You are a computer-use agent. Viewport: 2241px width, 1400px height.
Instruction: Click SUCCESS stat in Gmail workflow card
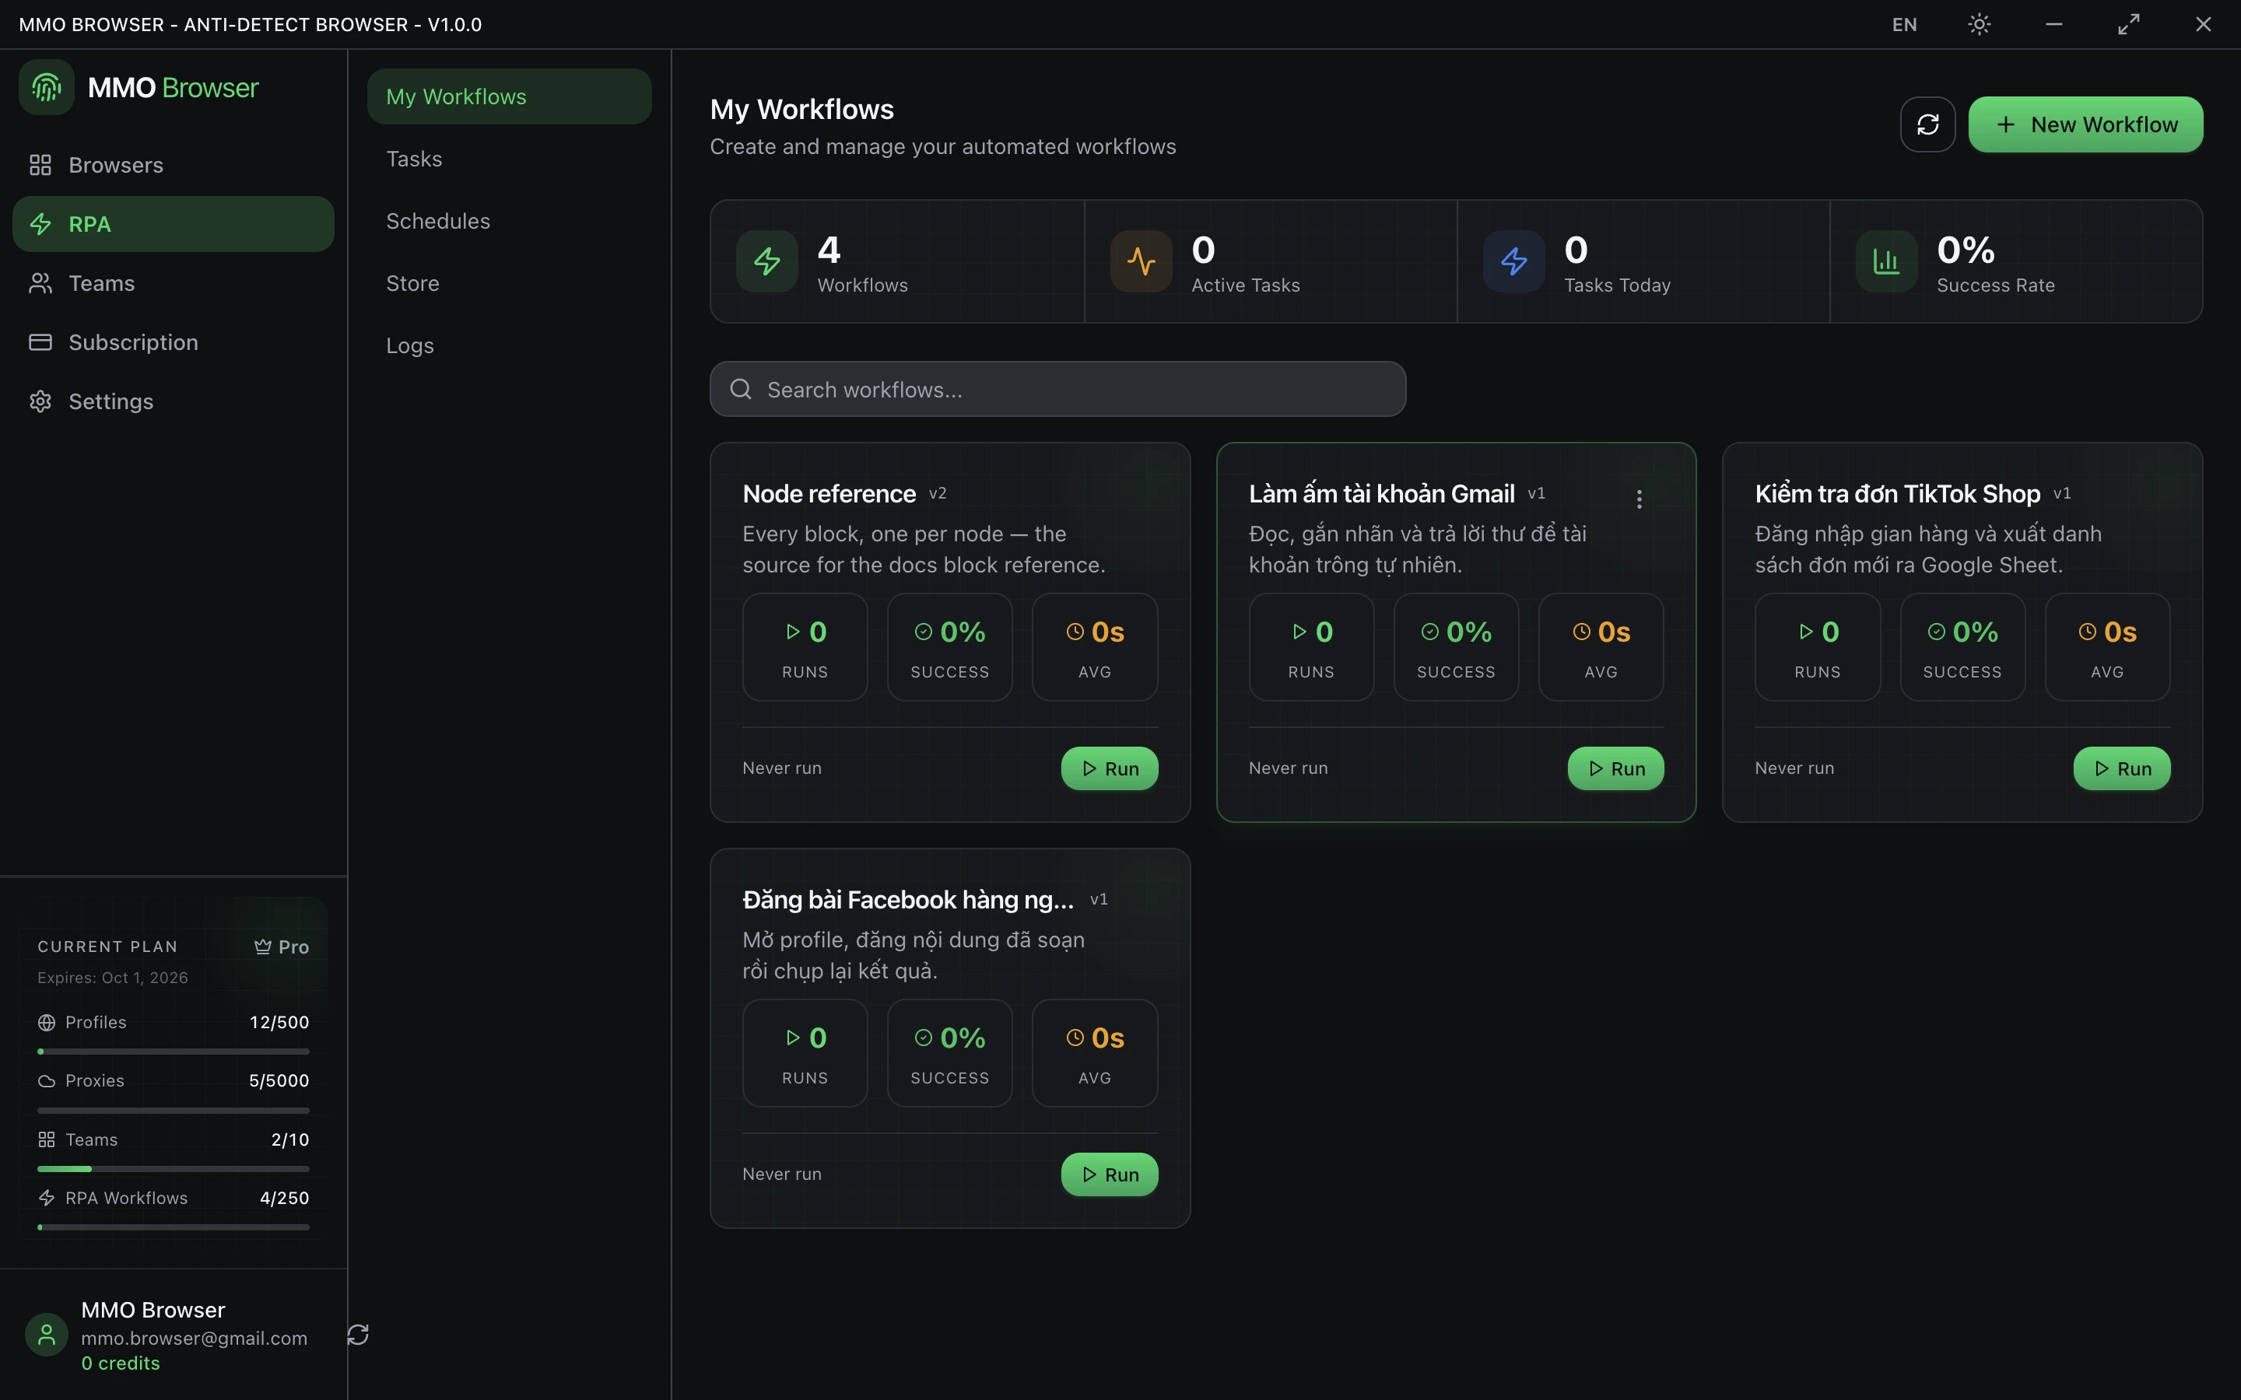[1456, 647]
